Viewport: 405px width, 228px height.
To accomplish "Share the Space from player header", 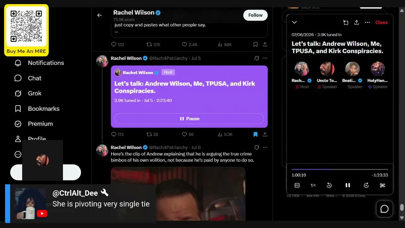I will (x=357, y=22).
